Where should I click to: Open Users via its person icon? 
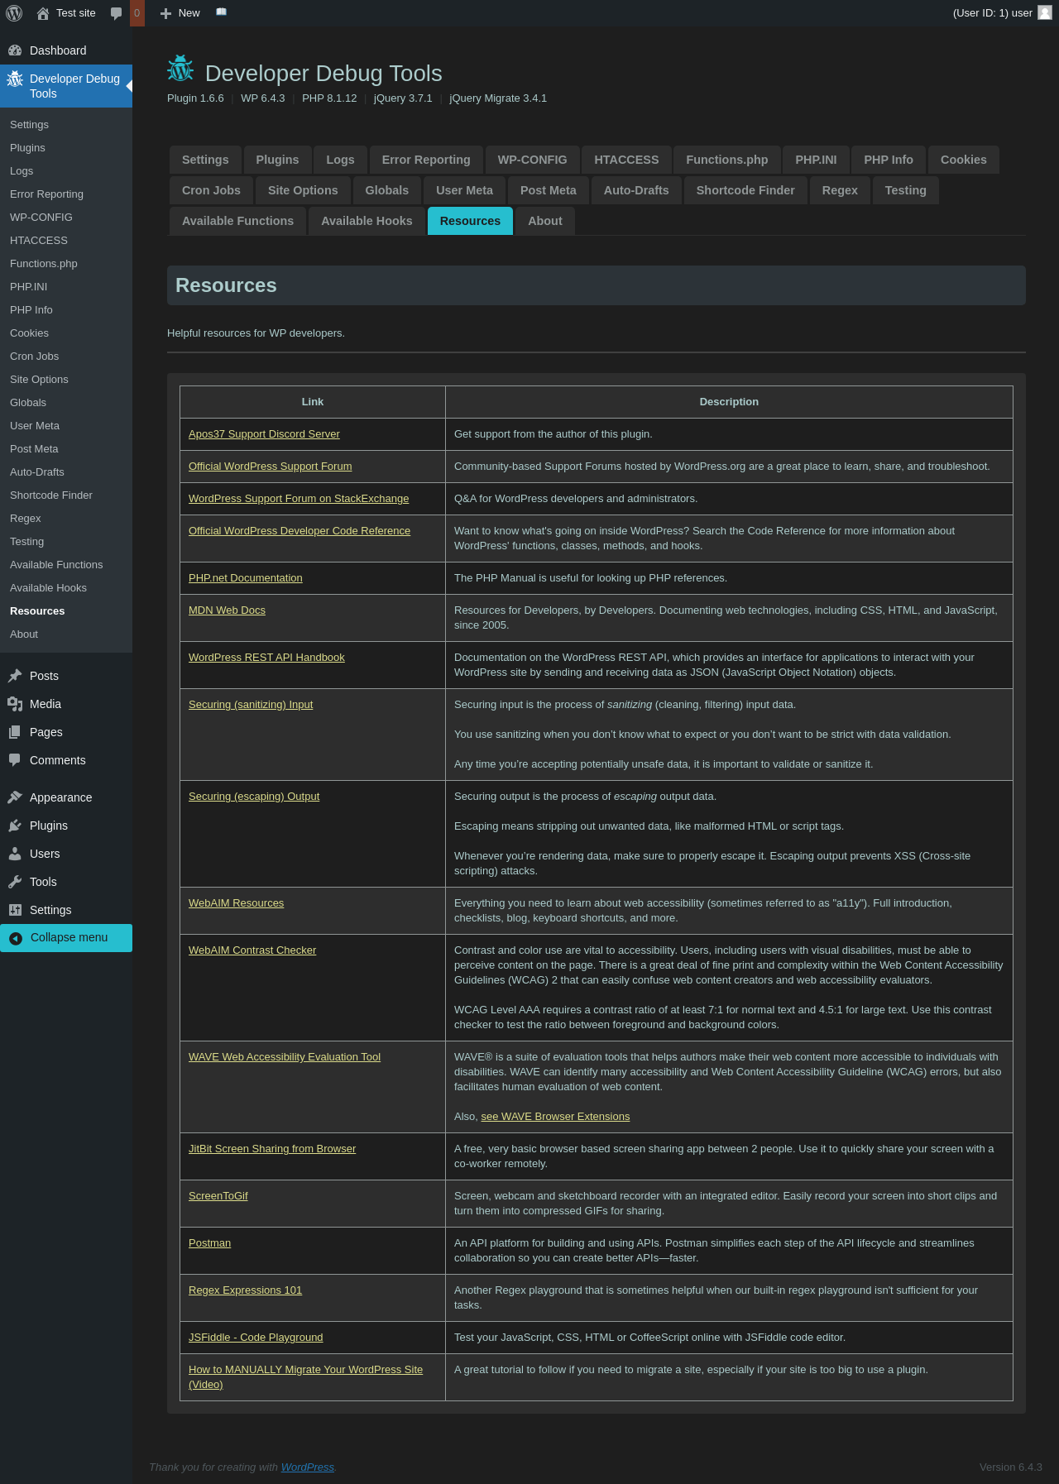click(x=15, y=854)
